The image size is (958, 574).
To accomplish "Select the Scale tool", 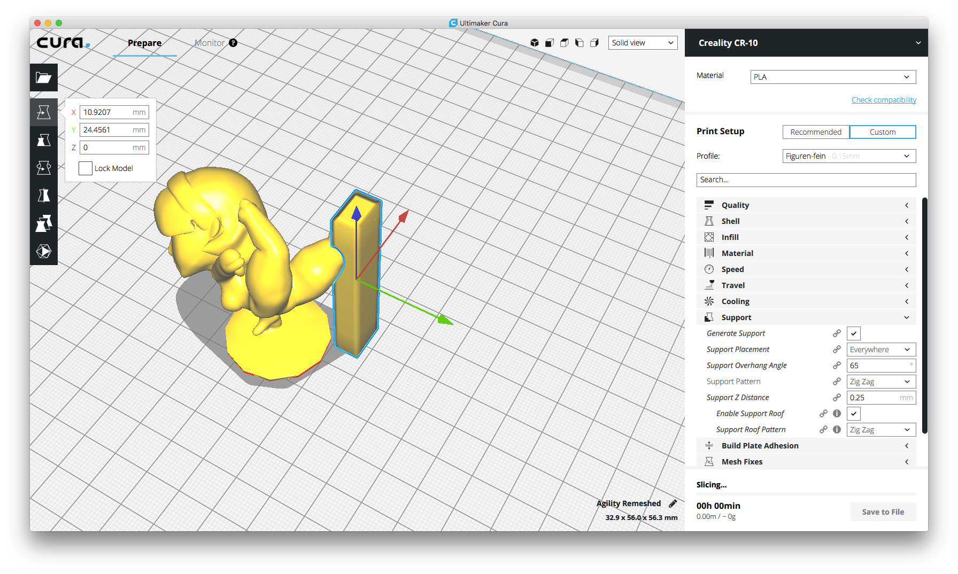I will point(44,140).
